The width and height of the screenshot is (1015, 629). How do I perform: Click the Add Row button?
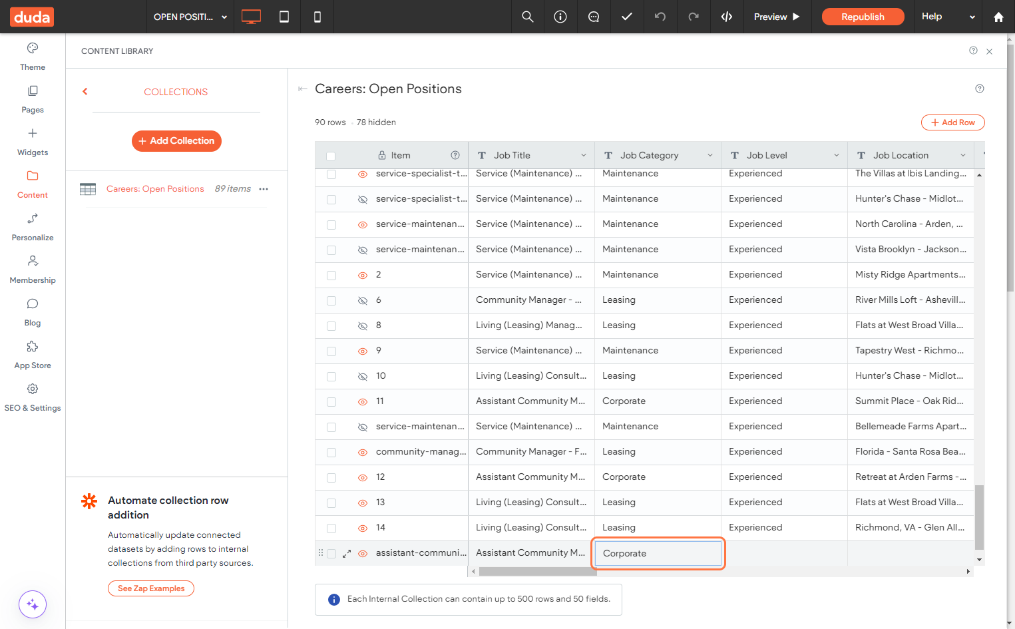coord(952,122)
